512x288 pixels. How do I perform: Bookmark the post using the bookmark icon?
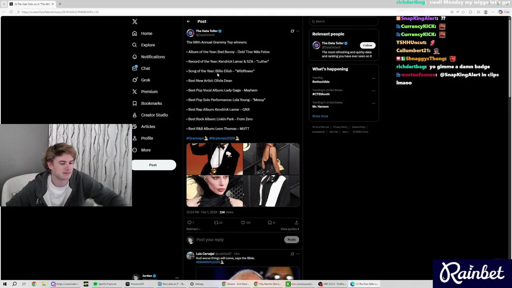(x=270, y=223)
